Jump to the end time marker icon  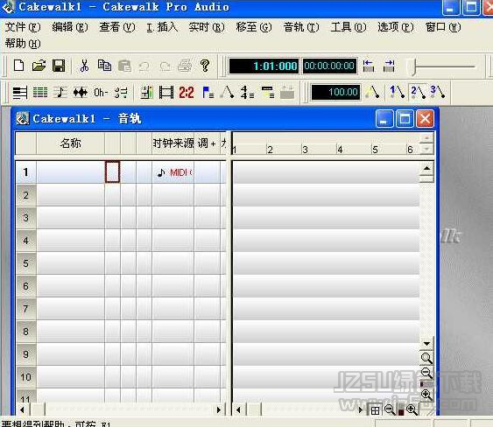click(x=389, y=66)
